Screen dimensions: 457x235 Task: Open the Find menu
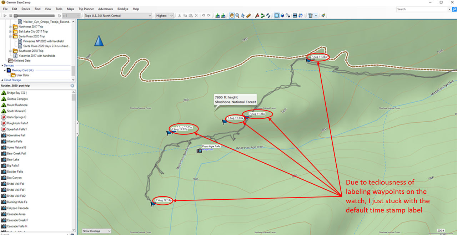click(x=38, y=9)
